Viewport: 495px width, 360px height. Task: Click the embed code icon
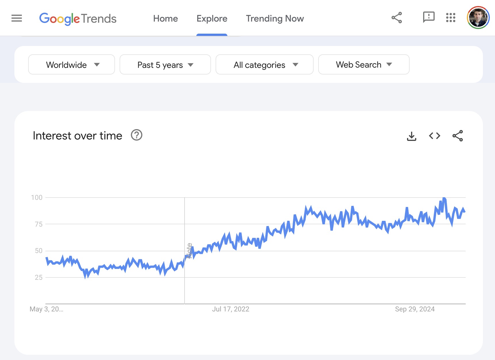pos(434,136)
